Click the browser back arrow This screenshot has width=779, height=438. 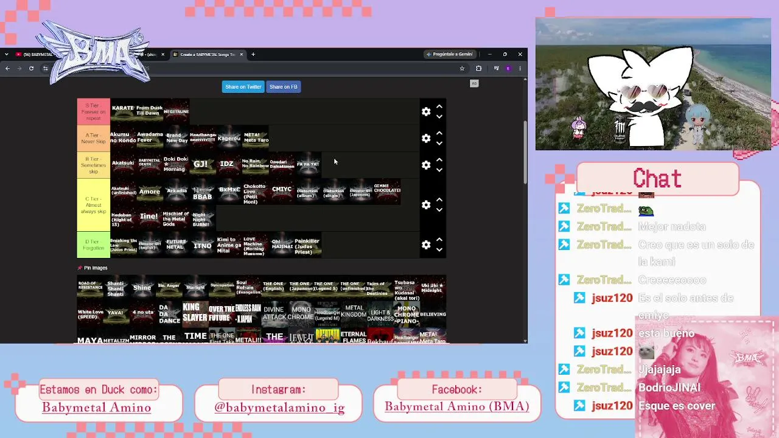coord(7,68)
